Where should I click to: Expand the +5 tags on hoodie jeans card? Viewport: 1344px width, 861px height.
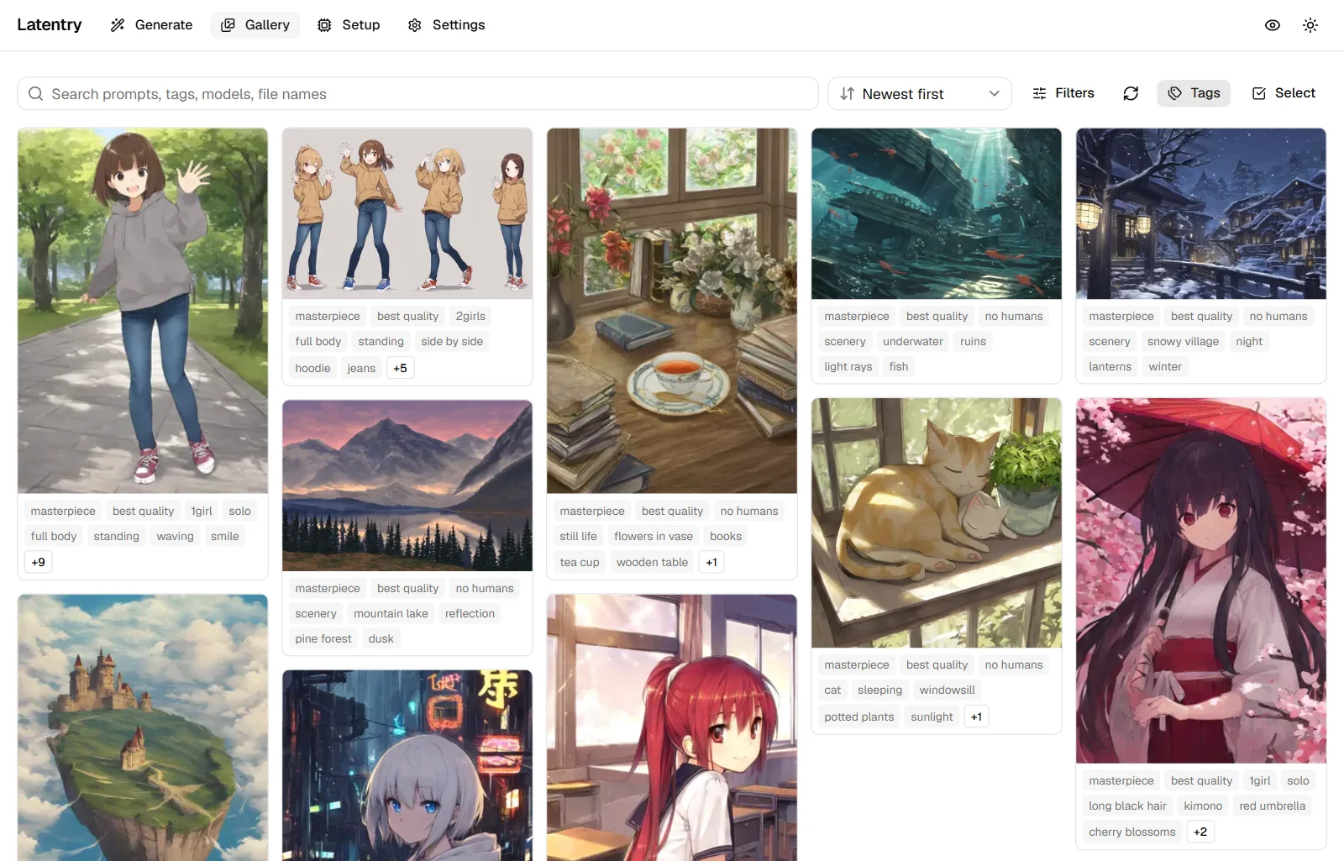400,368
